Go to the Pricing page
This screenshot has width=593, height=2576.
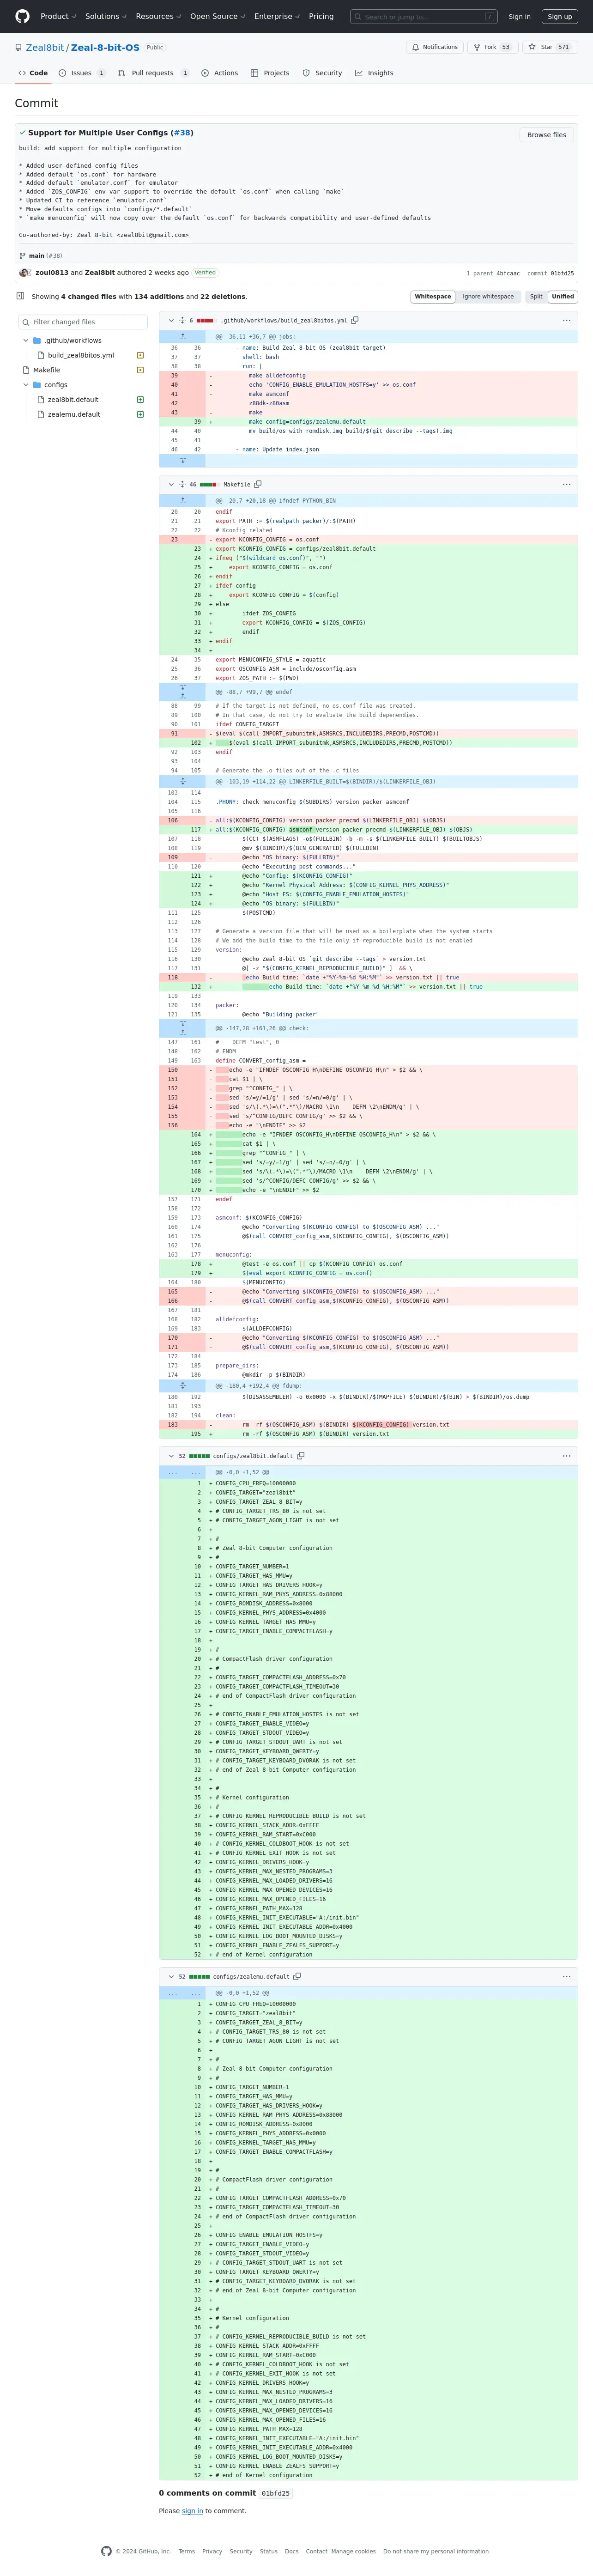[321, 16]
